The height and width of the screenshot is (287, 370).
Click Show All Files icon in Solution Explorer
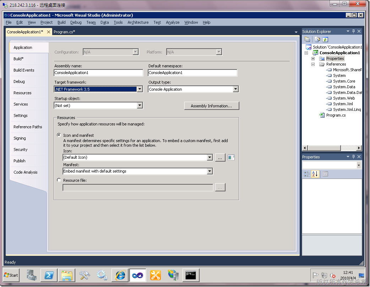point(317,39)
